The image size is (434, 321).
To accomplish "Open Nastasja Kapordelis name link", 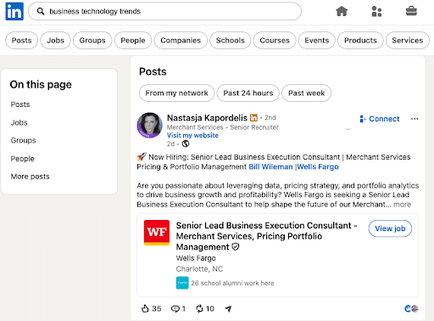I will [x=207, y=117].
